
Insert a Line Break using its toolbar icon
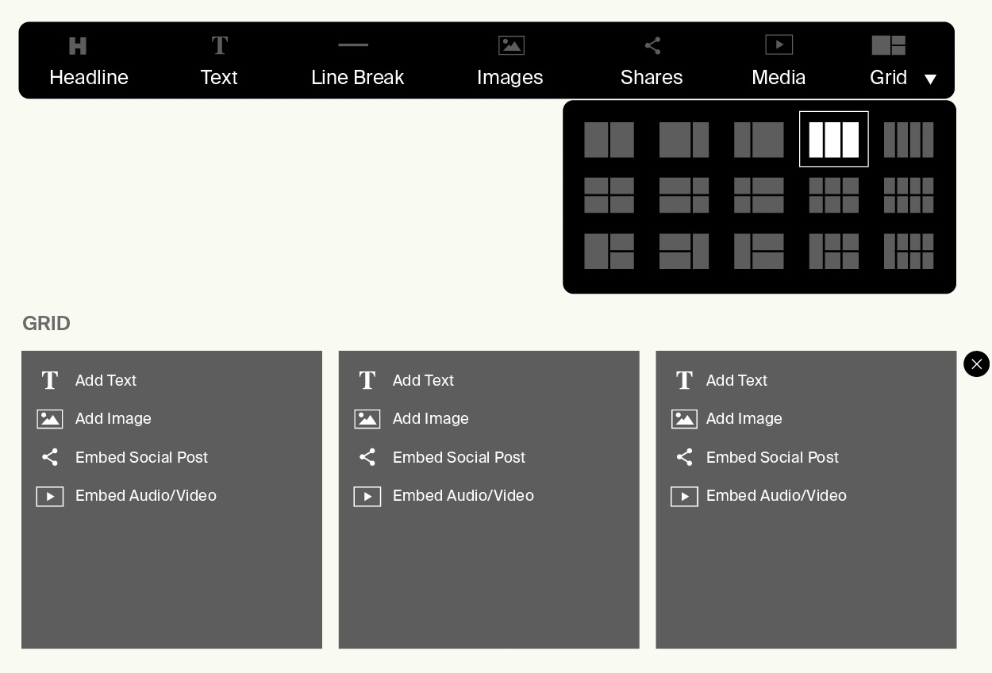pos(352,45)
